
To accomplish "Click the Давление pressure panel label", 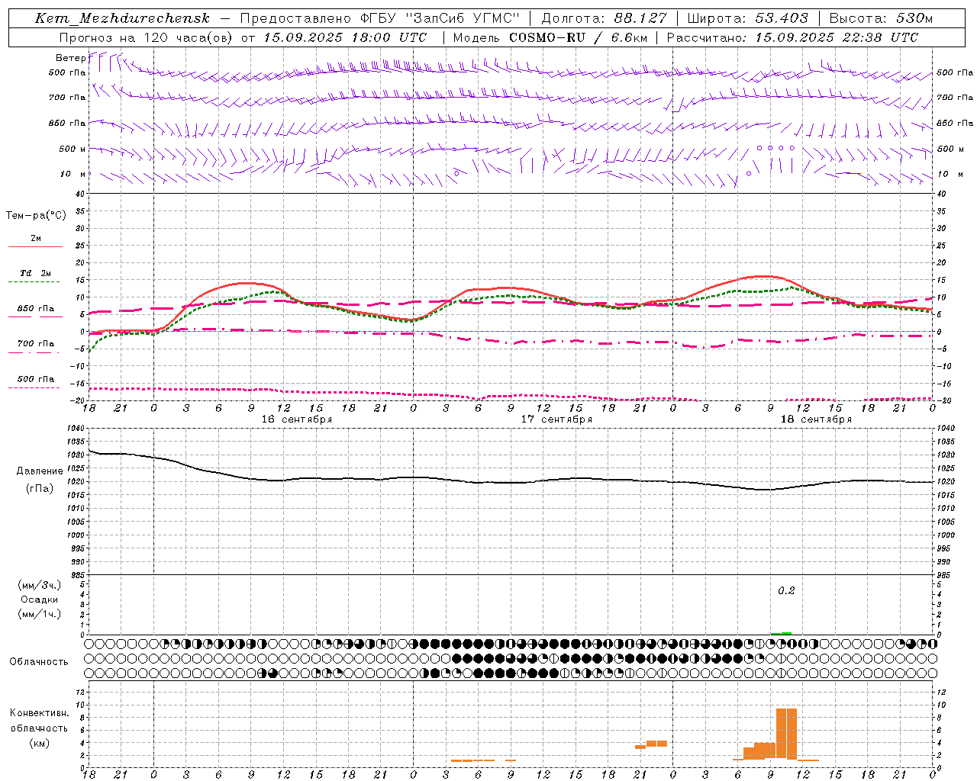I will point(40,471).
